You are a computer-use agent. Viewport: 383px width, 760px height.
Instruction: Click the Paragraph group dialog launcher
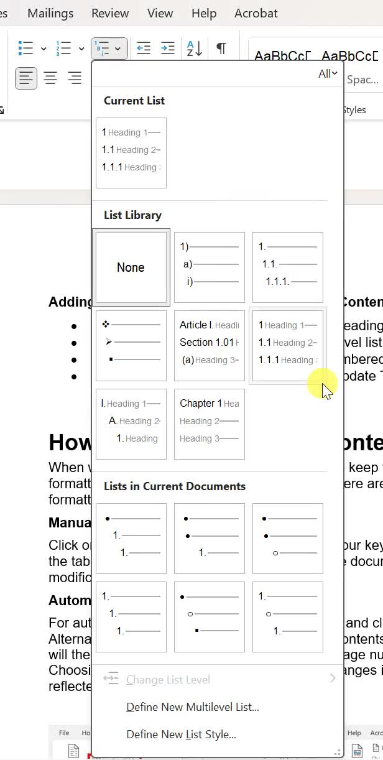tap(1, 110)
